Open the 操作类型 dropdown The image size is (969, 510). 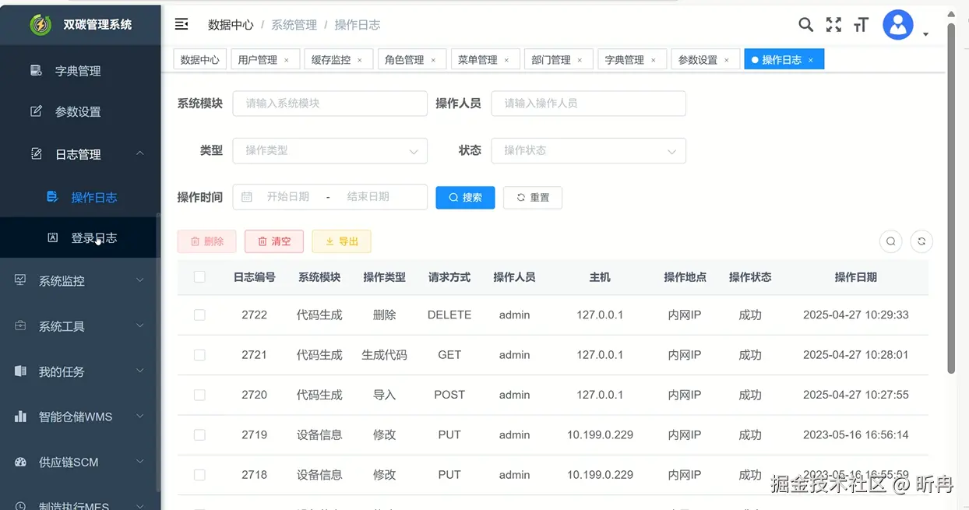(x=329, y=150)
